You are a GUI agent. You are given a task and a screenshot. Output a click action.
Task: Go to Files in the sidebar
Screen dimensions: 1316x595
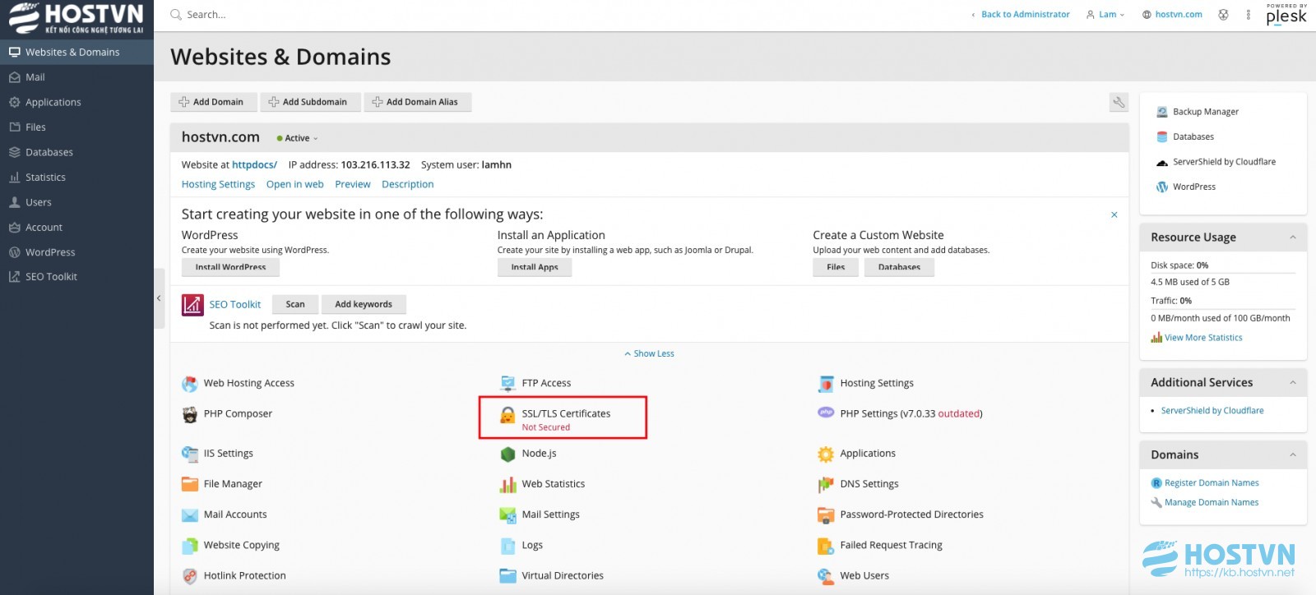click(x=76, y=127)
